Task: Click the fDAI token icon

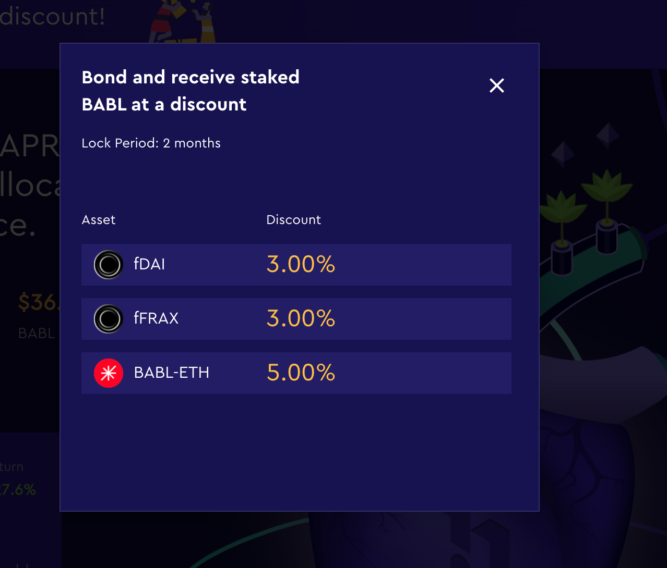Action: coord(109,265)
